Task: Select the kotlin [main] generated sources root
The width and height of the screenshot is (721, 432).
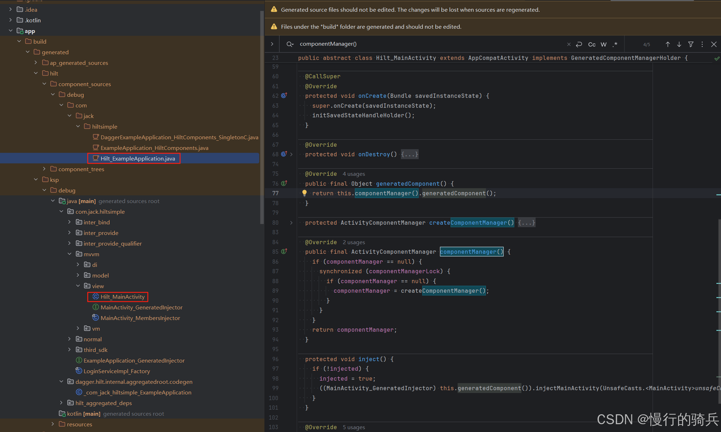Action: pyautogui.click(x=111, y=414)
